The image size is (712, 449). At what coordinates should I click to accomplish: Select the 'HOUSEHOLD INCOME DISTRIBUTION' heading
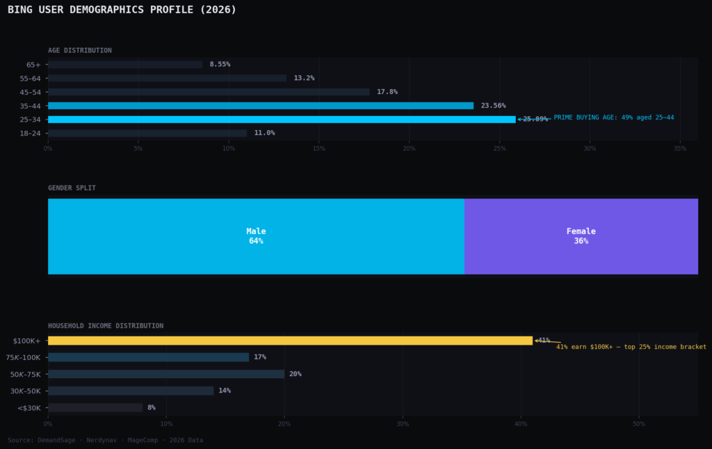point(106,326)
